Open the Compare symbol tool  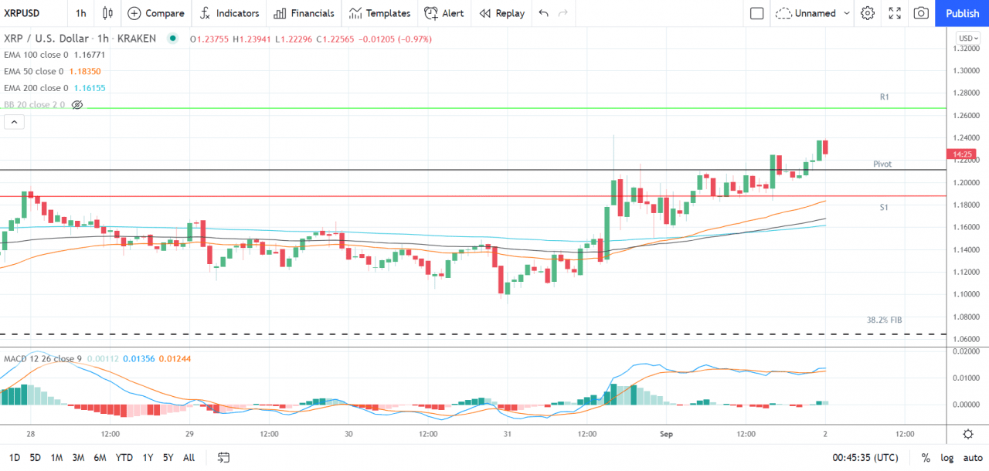155,13
